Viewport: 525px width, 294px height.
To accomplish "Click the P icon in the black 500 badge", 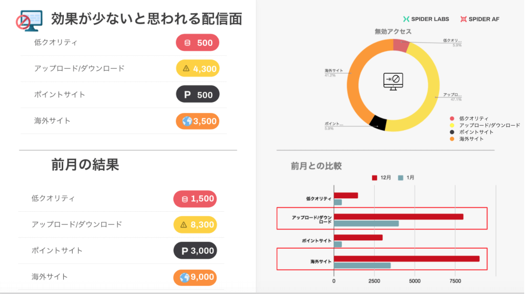I will click(x=187, y=94).
